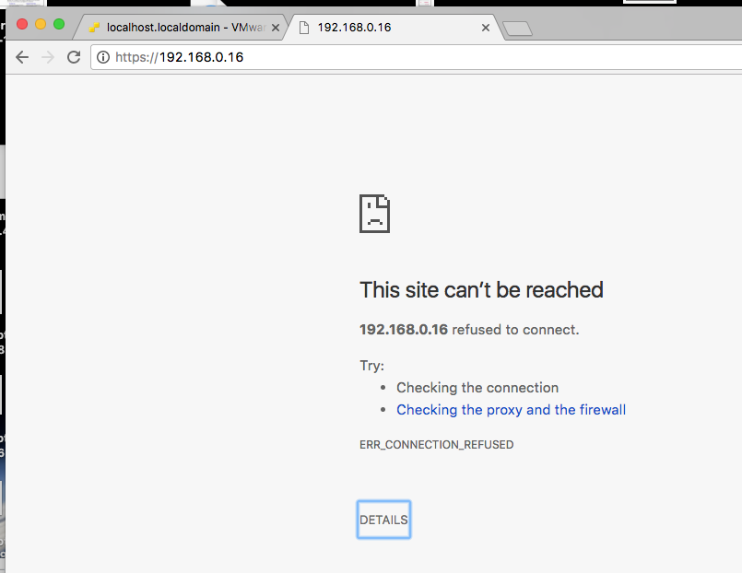
Task: Click the red close window button
Action: (x=22, y=24)
